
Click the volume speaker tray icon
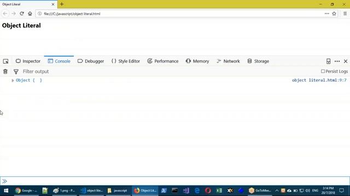tap(308, 191)
